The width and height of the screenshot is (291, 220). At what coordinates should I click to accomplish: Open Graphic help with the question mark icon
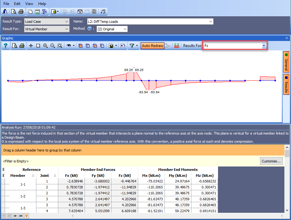coord(6,46)
